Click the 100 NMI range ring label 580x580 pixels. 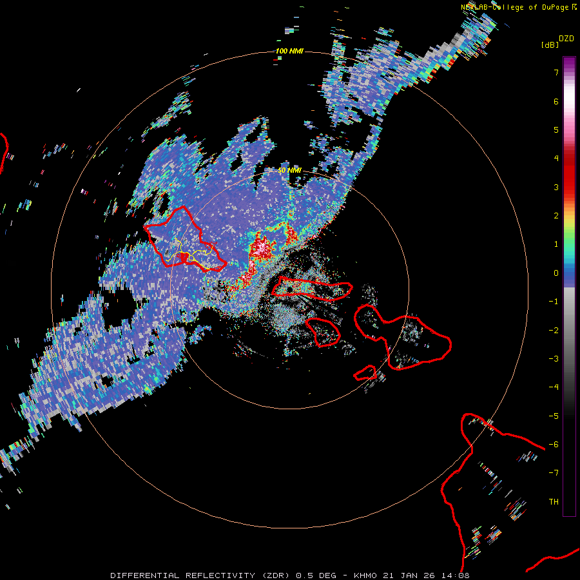pyautogui.click(x=289, y=51)
